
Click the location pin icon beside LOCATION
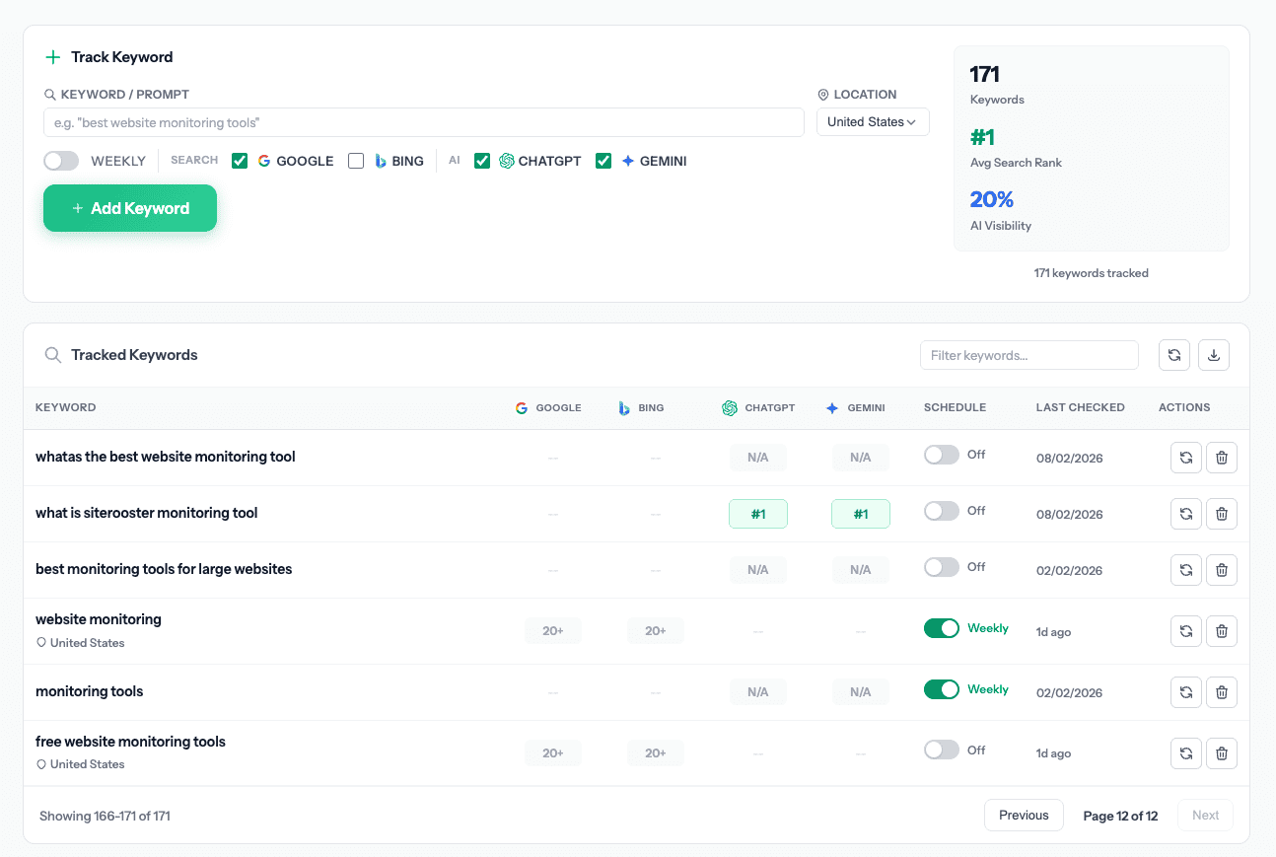pyautogui.click(x=823, y=94)
